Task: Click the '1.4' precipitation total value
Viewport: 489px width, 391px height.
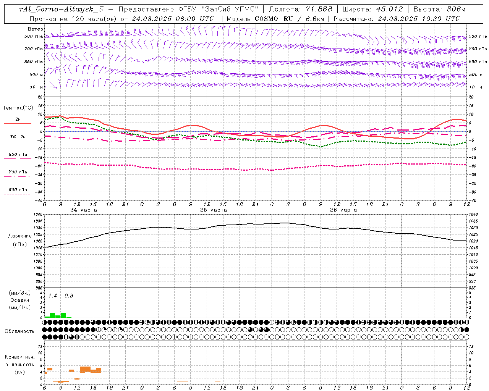Action: coord(52,296)
